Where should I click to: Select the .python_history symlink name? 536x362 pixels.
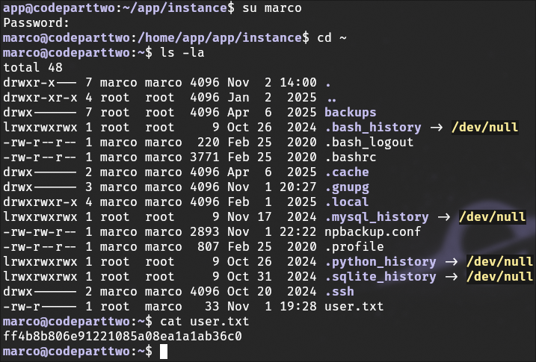(x=380, y=261)
